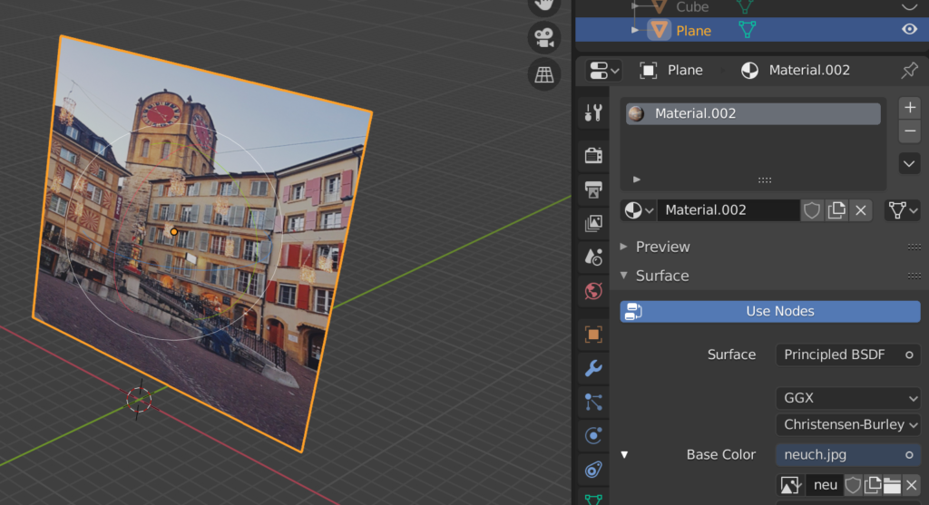Duplicate the neuch image data-block

(x=872, y=485)
